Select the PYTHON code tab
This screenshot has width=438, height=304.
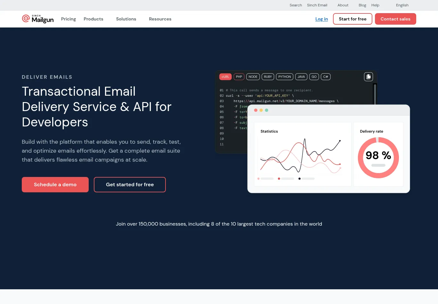click(x=284, y=77)
